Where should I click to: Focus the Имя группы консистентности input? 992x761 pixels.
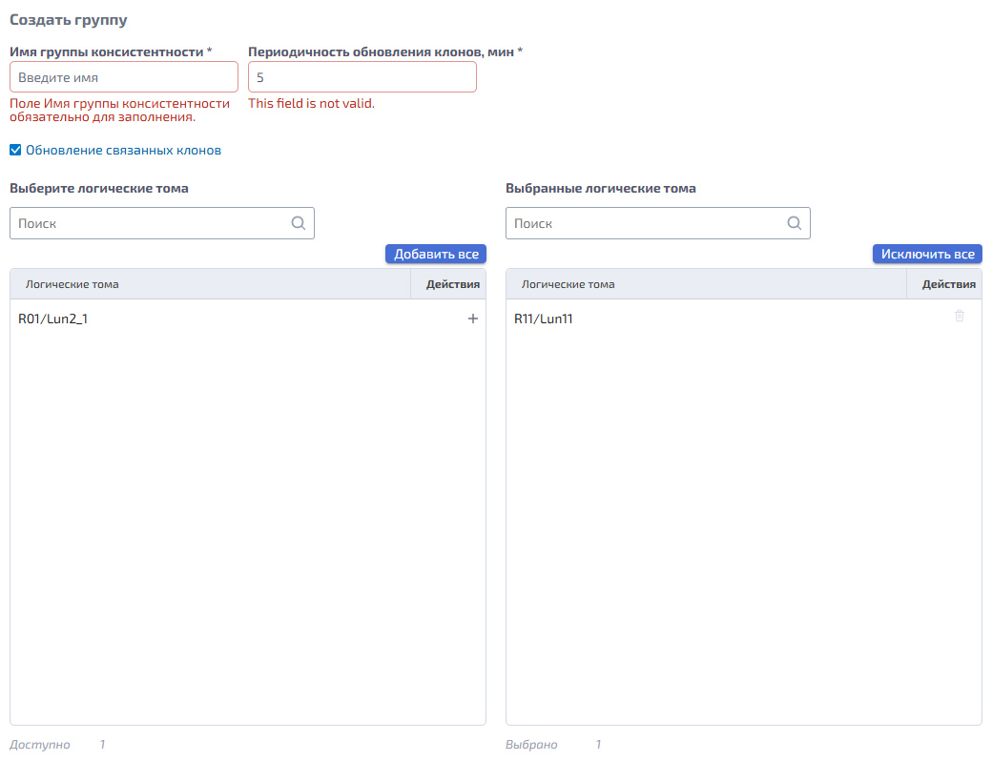coord(124,77)
